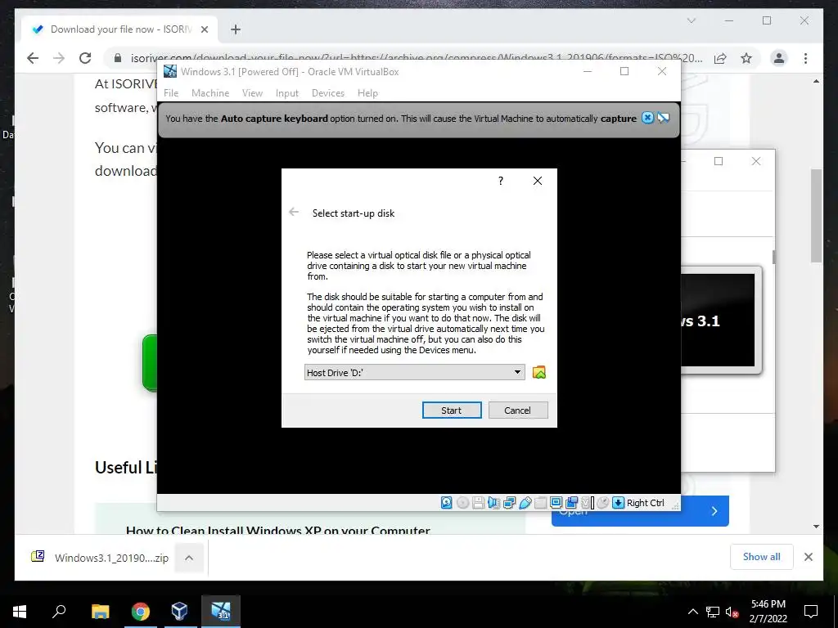Click the audio speaker icon in VirtualBox status bar

tap(493, 503)
